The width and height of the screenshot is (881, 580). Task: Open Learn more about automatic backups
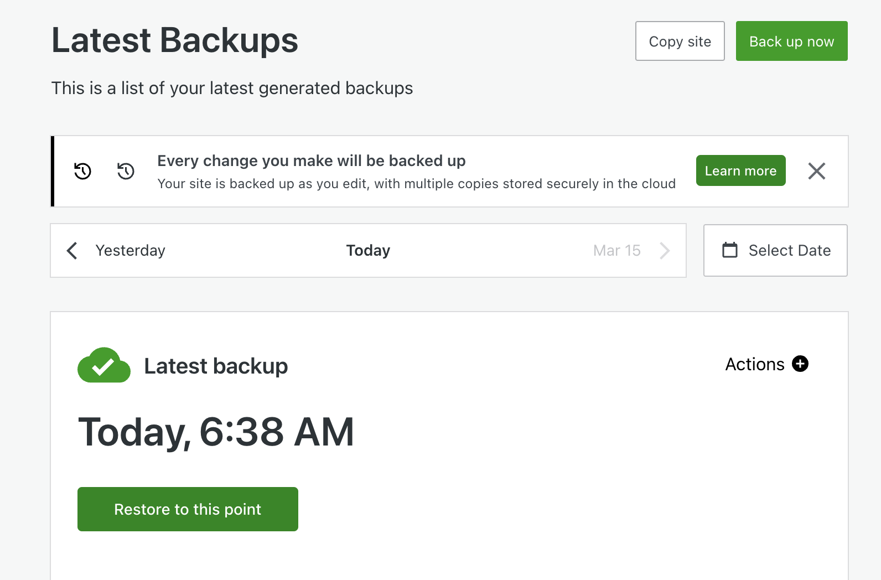(x=740, y=170)
